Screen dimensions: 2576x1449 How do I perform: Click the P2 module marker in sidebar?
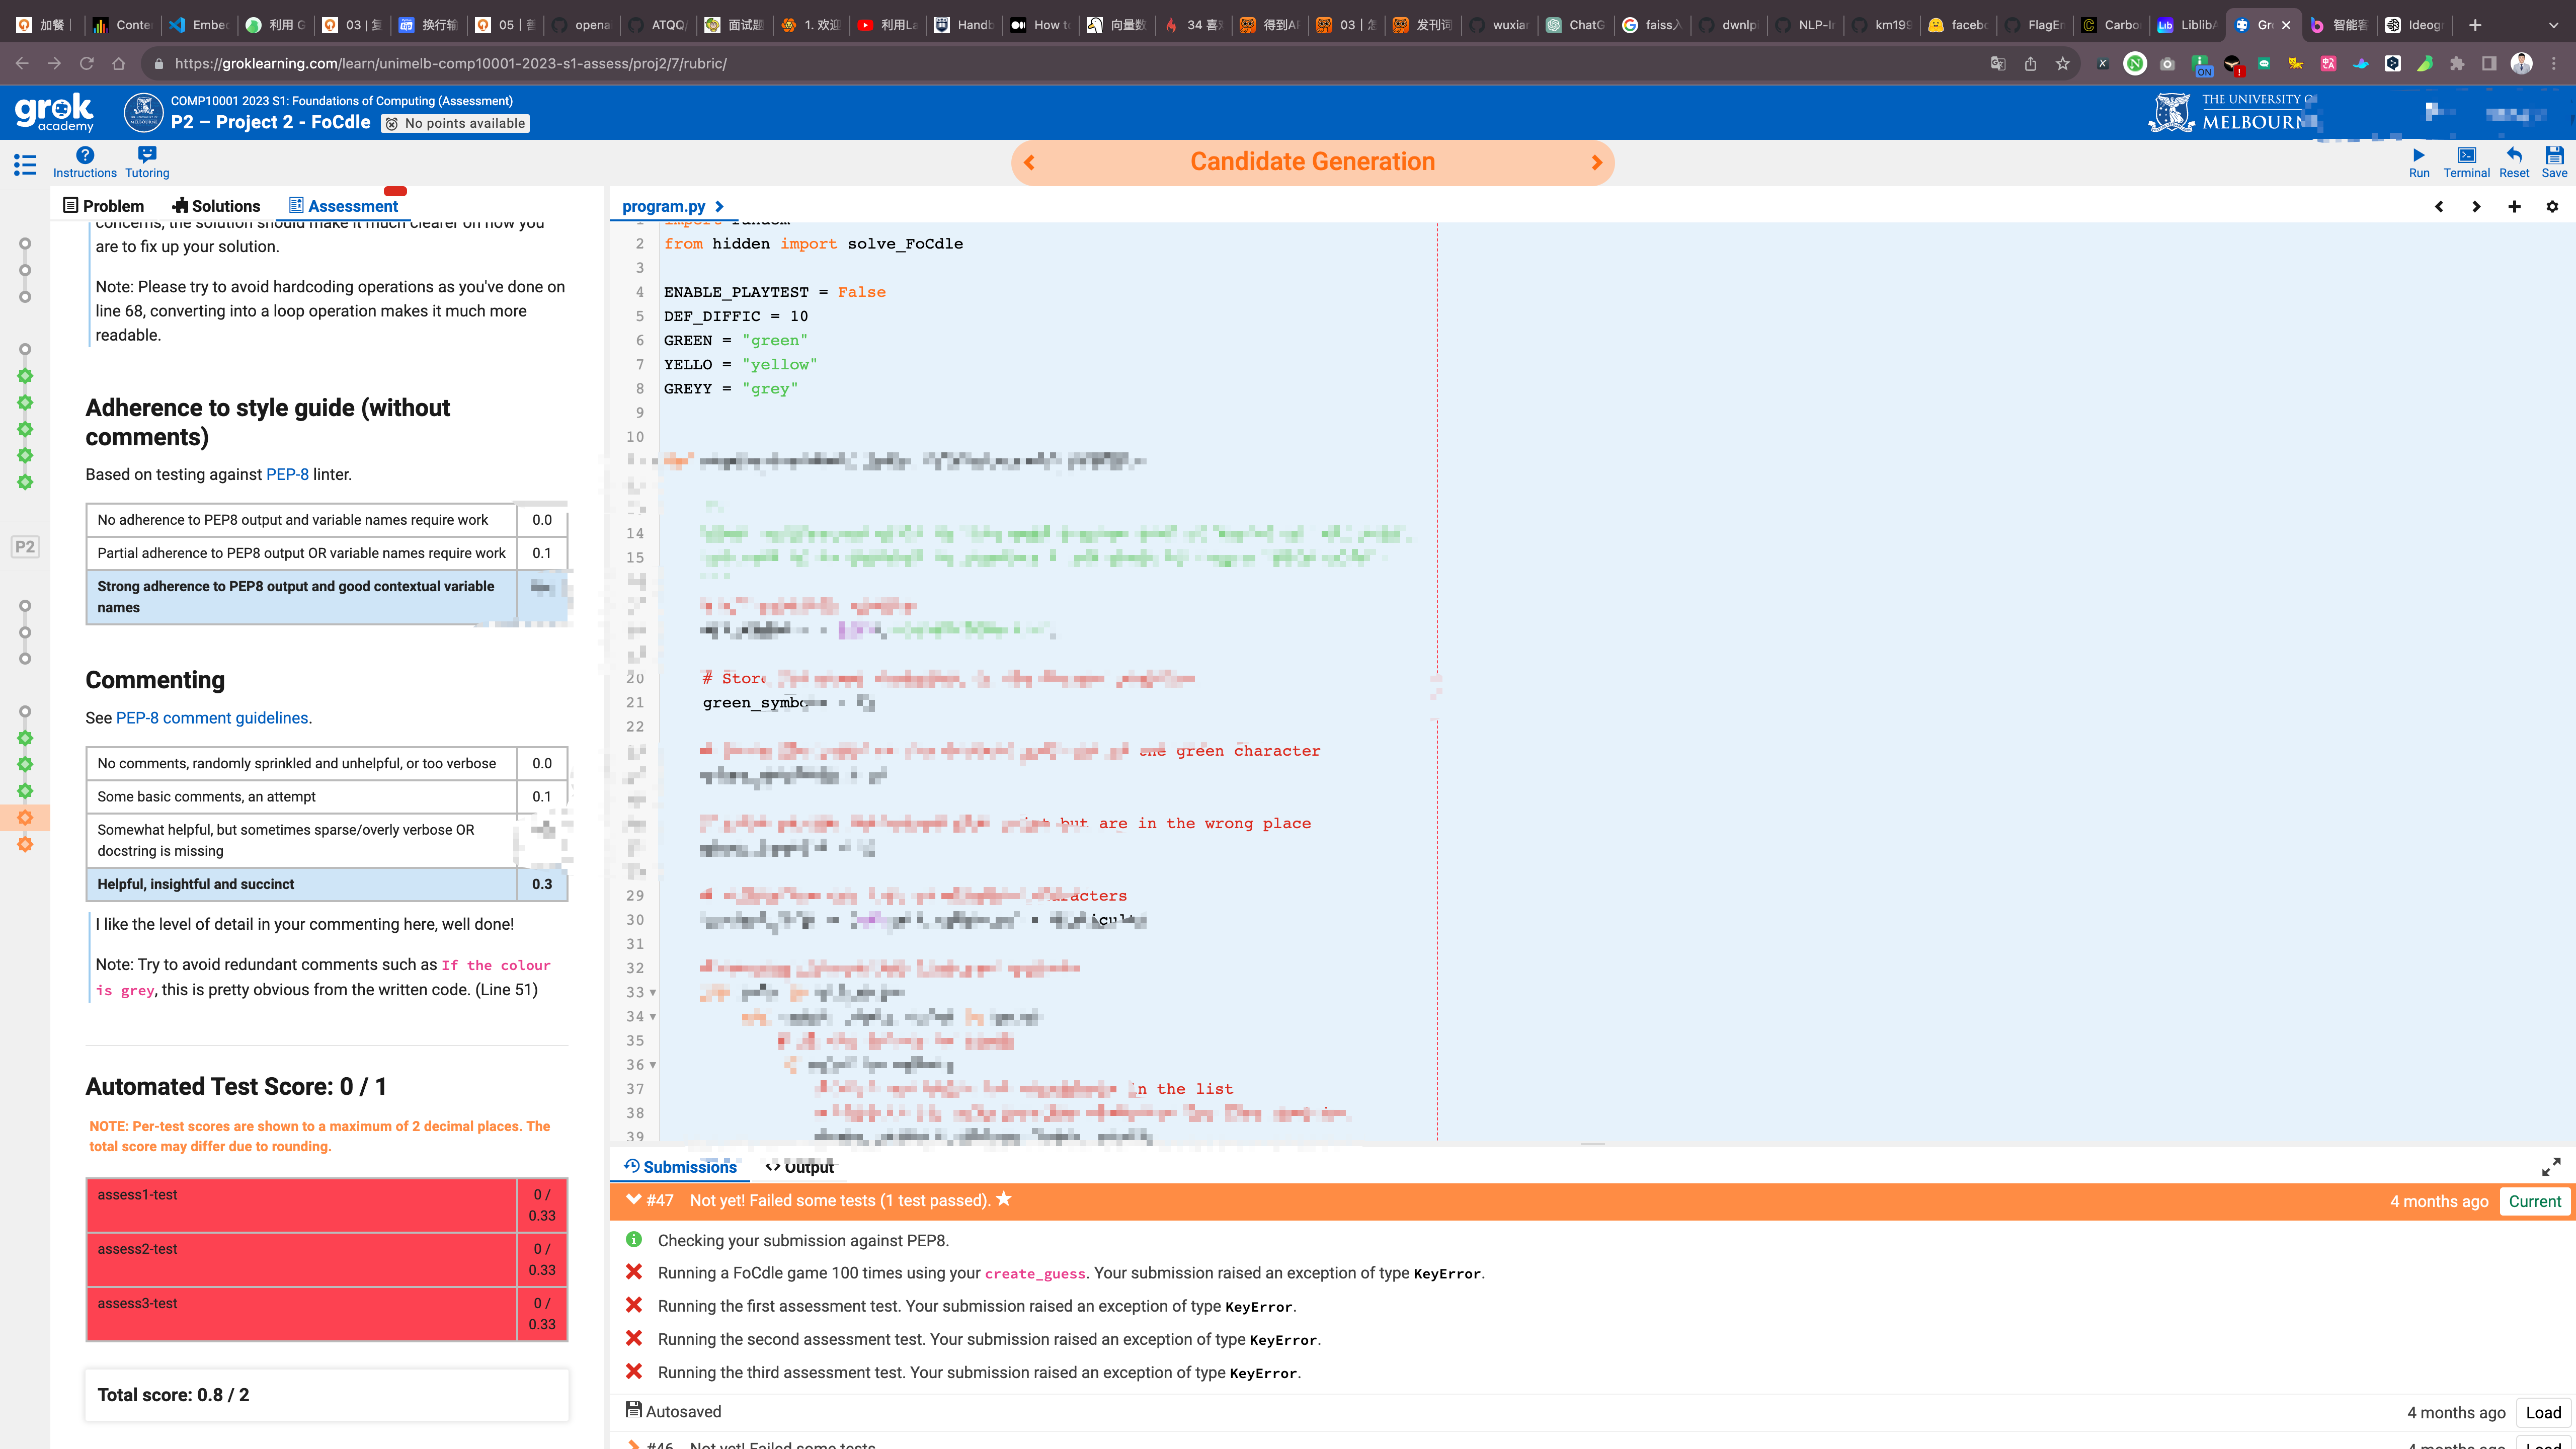click(25, 547)
